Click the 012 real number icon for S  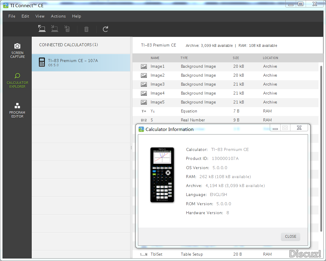tap(144, 120)
